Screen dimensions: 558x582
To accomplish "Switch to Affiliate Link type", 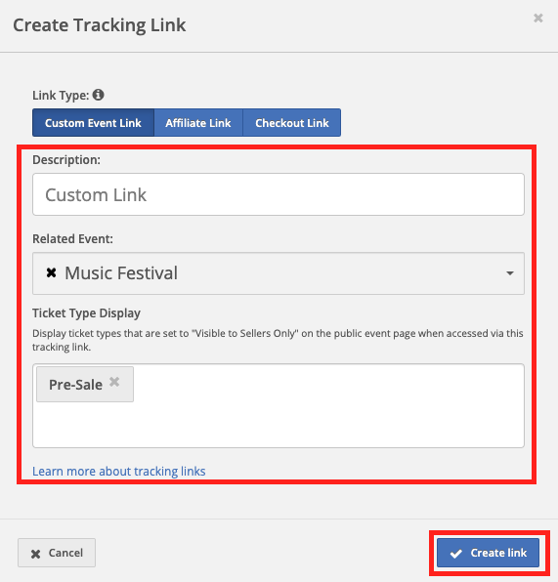I will tap(198, 123).
